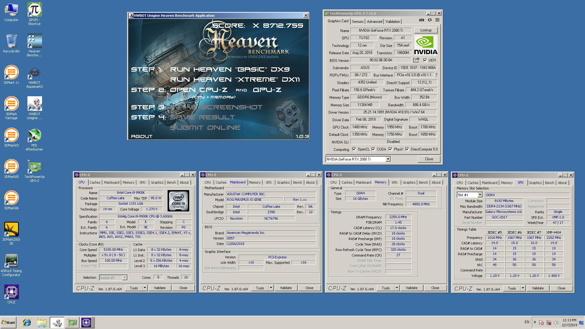Toggle the OpenCL checkbox
The width and height of the screenshot is (585, 329).
(x=354, y=149)
